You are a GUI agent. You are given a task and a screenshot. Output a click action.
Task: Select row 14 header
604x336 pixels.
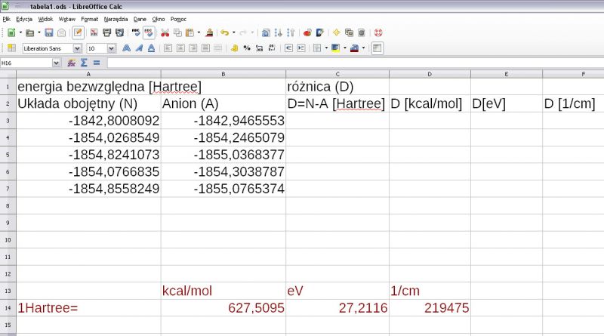[8, 308]
